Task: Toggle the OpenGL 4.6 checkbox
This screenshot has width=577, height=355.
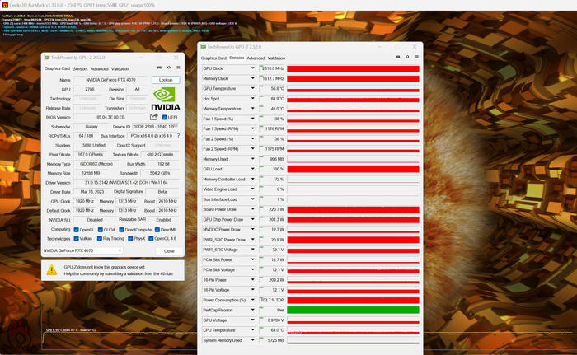Action: [x=151, y=239]
